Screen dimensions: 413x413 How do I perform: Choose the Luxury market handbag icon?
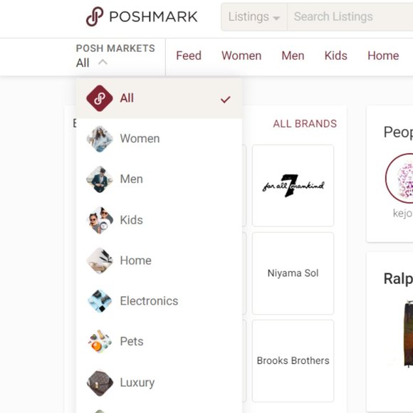[x=100, y=382]
